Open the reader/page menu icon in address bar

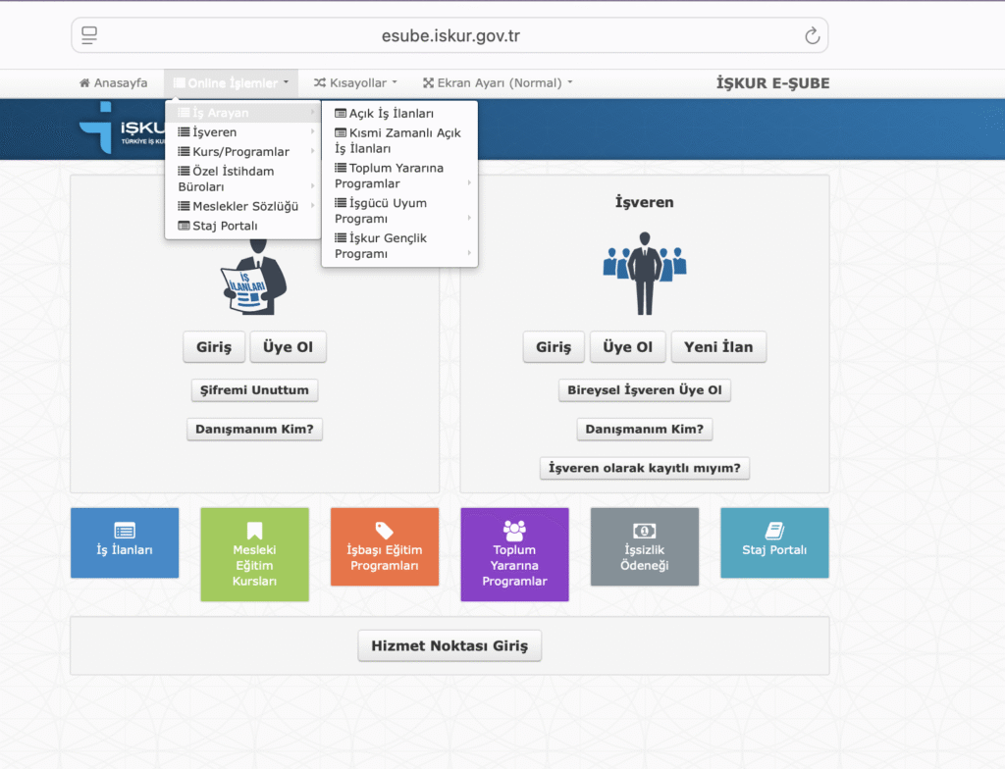tap(89, 35)
